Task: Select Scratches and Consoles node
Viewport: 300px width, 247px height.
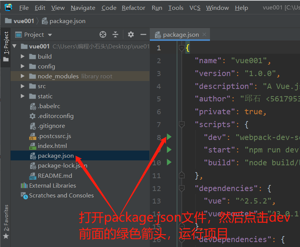Action: [80, 195]
